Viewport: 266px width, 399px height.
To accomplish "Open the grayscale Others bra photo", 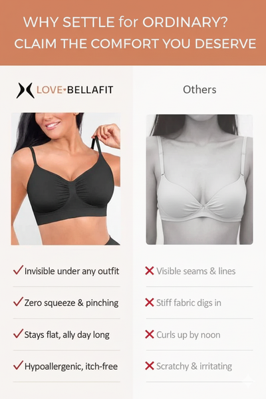I will 199,180.
